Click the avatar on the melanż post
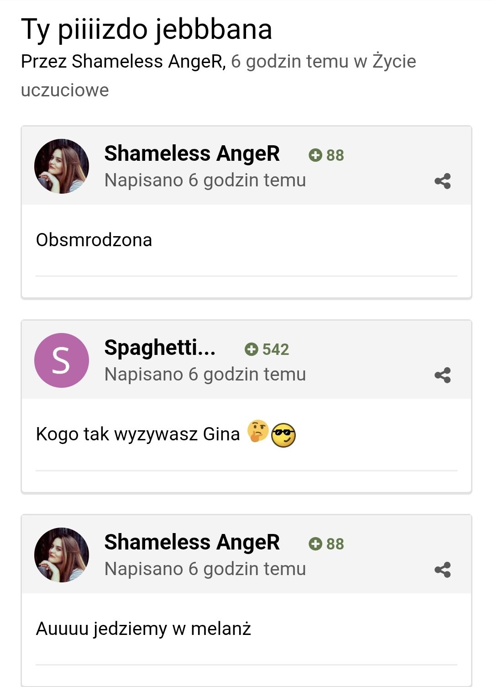 pyautogui.click(x=62, y=555)
